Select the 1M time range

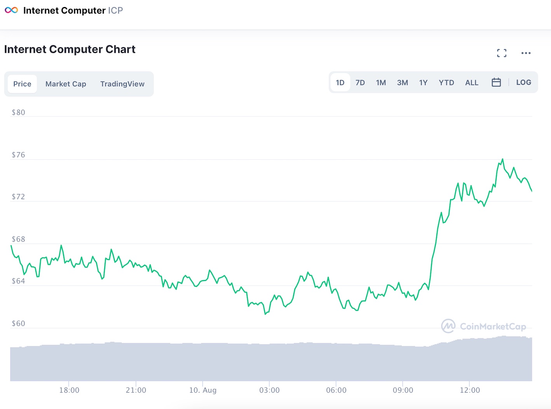381,82
